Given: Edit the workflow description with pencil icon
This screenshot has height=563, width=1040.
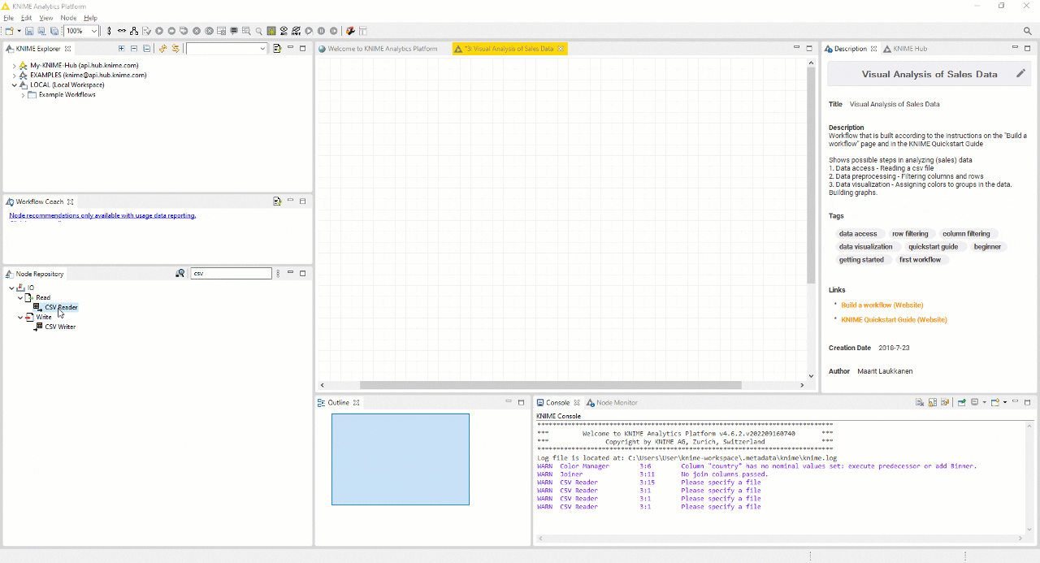Looking at the screenshot, I should coord(1021,73).
